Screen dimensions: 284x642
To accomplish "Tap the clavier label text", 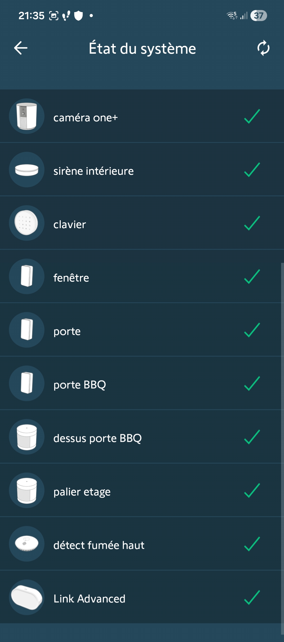I will click(70, 224).
